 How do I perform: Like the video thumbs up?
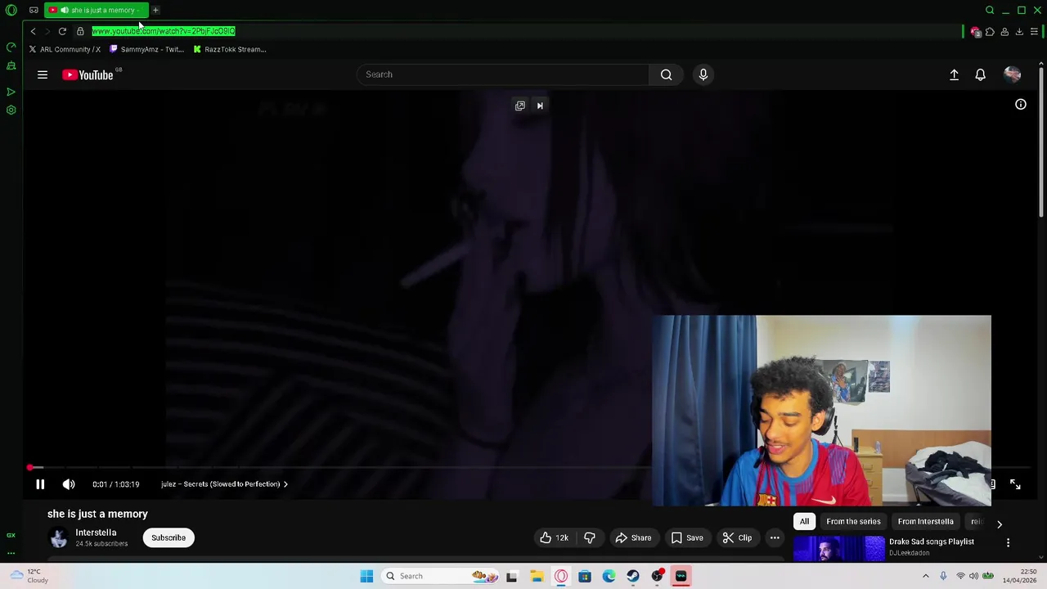point(554,537)
